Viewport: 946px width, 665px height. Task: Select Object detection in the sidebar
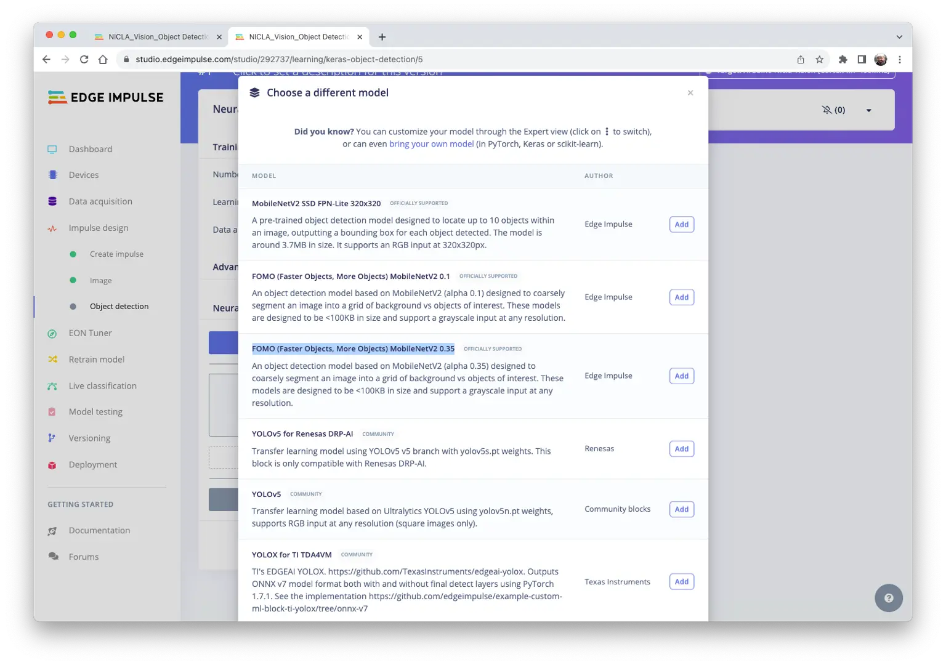click(x=119, y=307)
